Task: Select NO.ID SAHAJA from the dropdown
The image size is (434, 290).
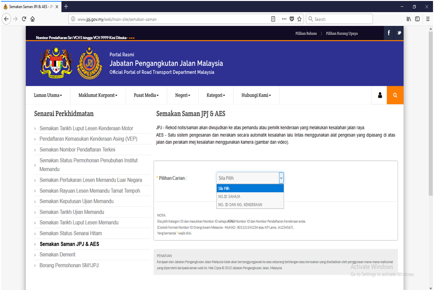Action: point(250,196)
